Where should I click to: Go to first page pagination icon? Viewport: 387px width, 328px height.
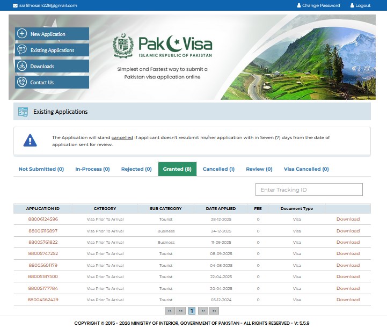pos(170,311)
